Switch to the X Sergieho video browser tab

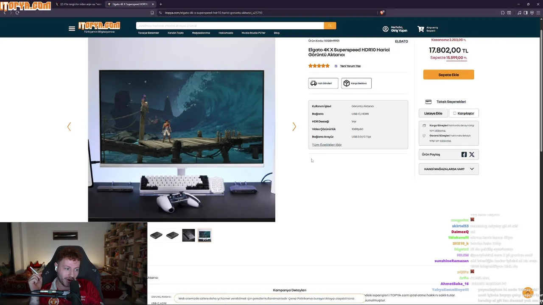point(78,4)
